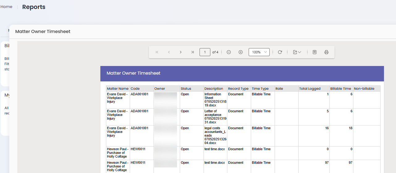The width and height of the screenshot is (396, 173).
Task: Click the Billable Time column header
Action: click(341, 89)
